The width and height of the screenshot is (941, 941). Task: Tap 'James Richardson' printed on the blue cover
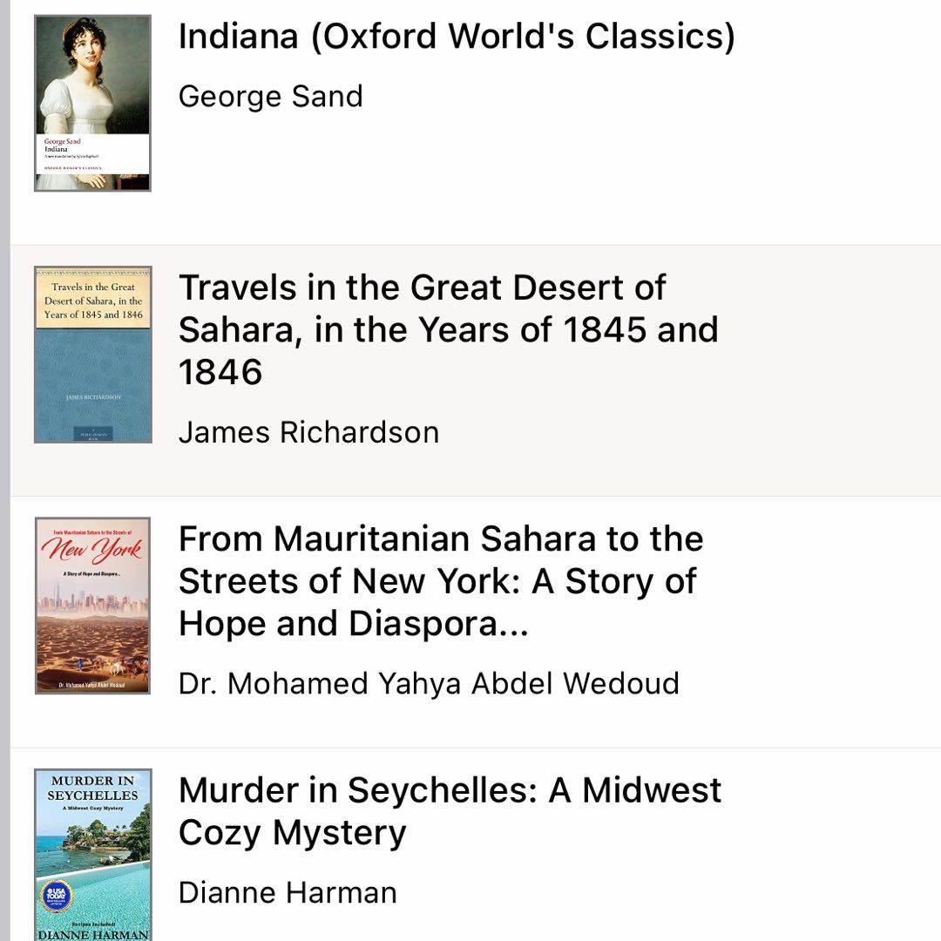click(92, 397)
